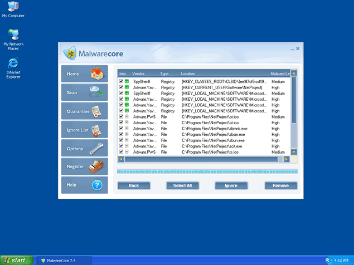The width and height of the screenshot is (354, 265).
Task: Select the My Computer desktop icon
Action: click(x=13, y=7)
